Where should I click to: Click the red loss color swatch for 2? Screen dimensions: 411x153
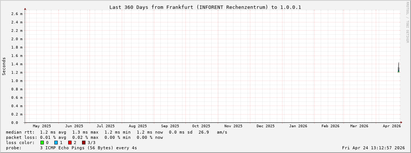(70, 143)
